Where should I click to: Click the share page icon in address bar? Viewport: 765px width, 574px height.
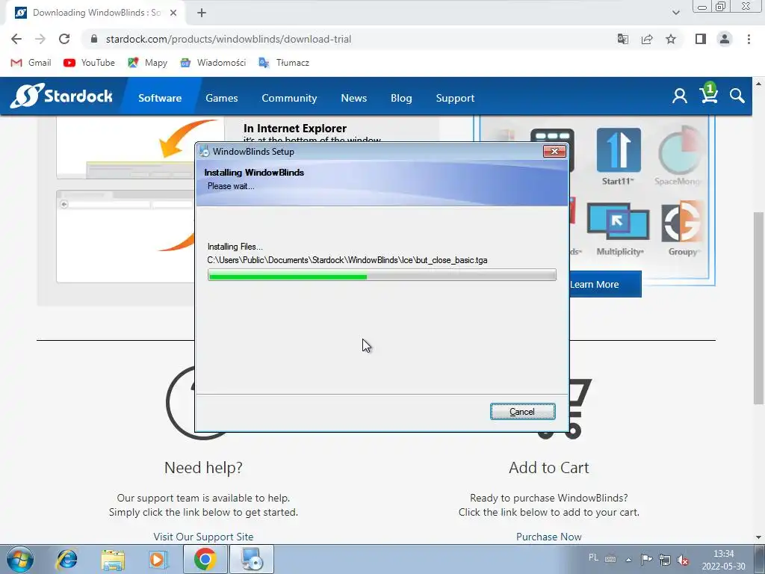pos(647,39)
